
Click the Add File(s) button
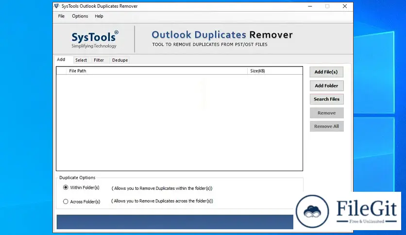pyautogui.click(x=326, y=72)
